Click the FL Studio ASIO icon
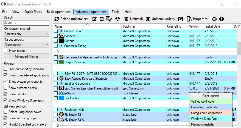This screenshot has width=241, height=128. tap(61, 120)
